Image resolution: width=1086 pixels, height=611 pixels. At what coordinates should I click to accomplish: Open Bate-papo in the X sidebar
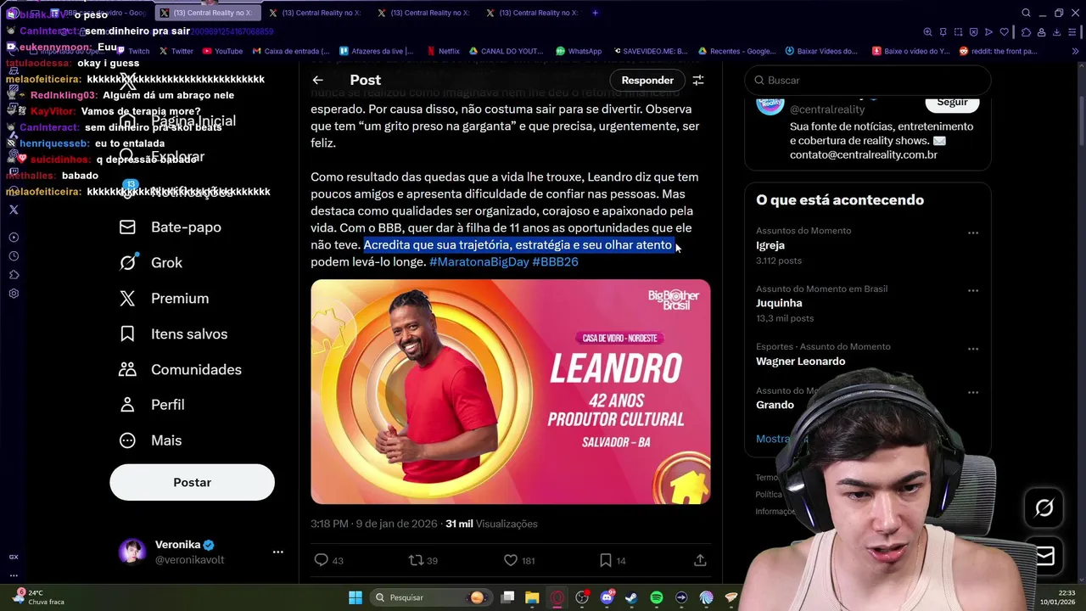171,227
